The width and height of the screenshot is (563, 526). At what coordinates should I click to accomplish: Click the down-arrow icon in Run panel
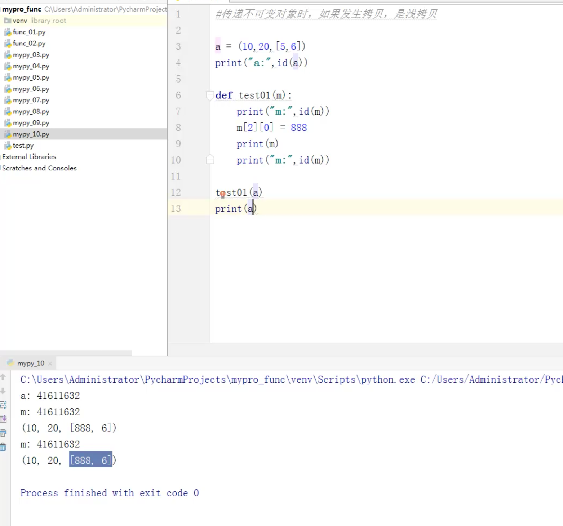(x=3, y=391)
